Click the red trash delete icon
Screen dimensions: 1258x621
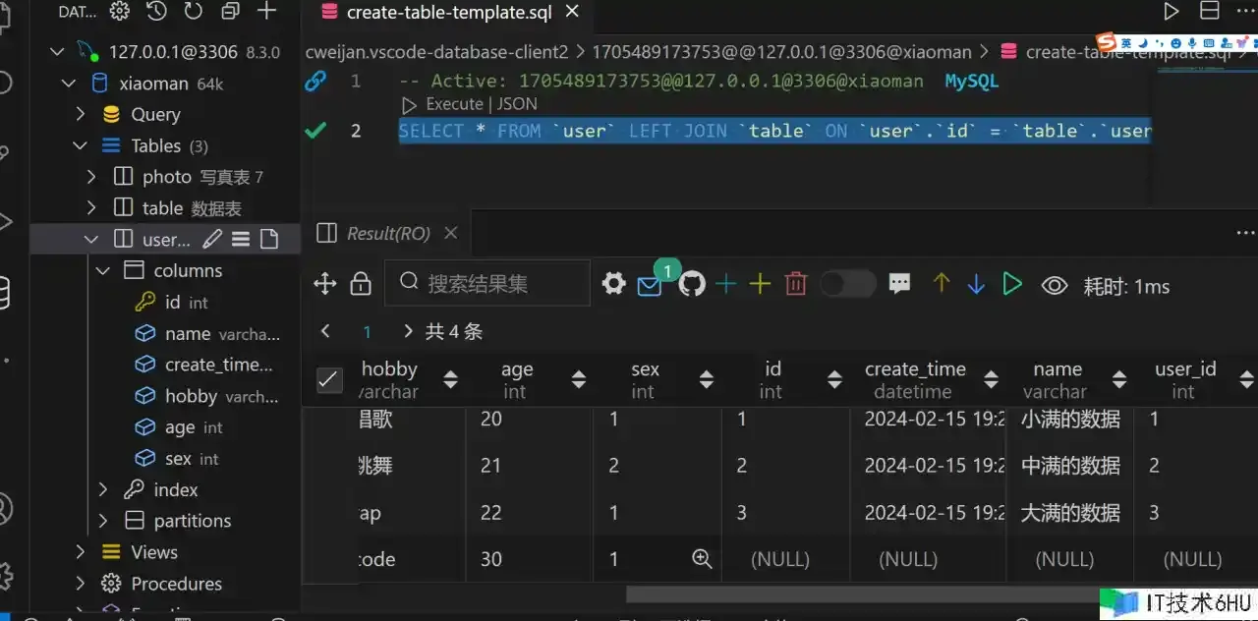coord(796,285)
